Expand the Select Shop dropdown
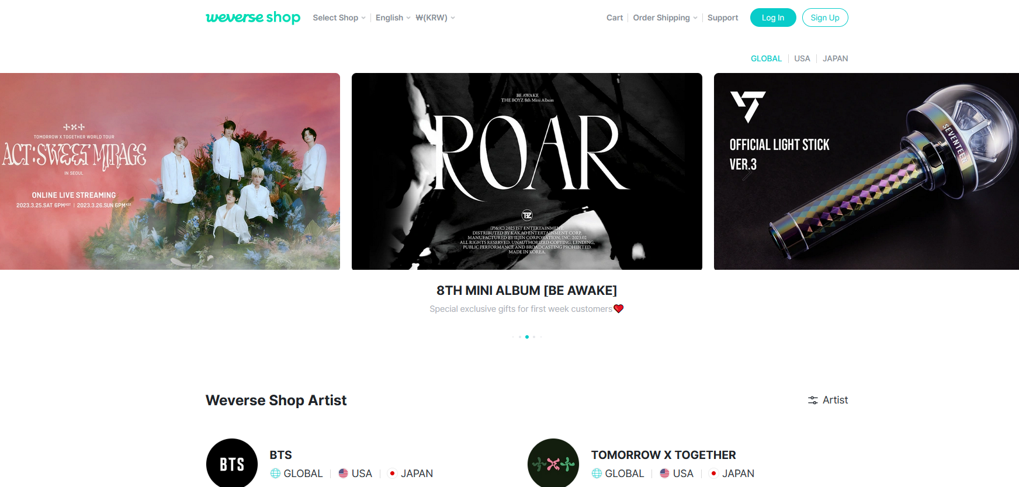The width and height of the screenshot is (1019, 487). (339, 18)
